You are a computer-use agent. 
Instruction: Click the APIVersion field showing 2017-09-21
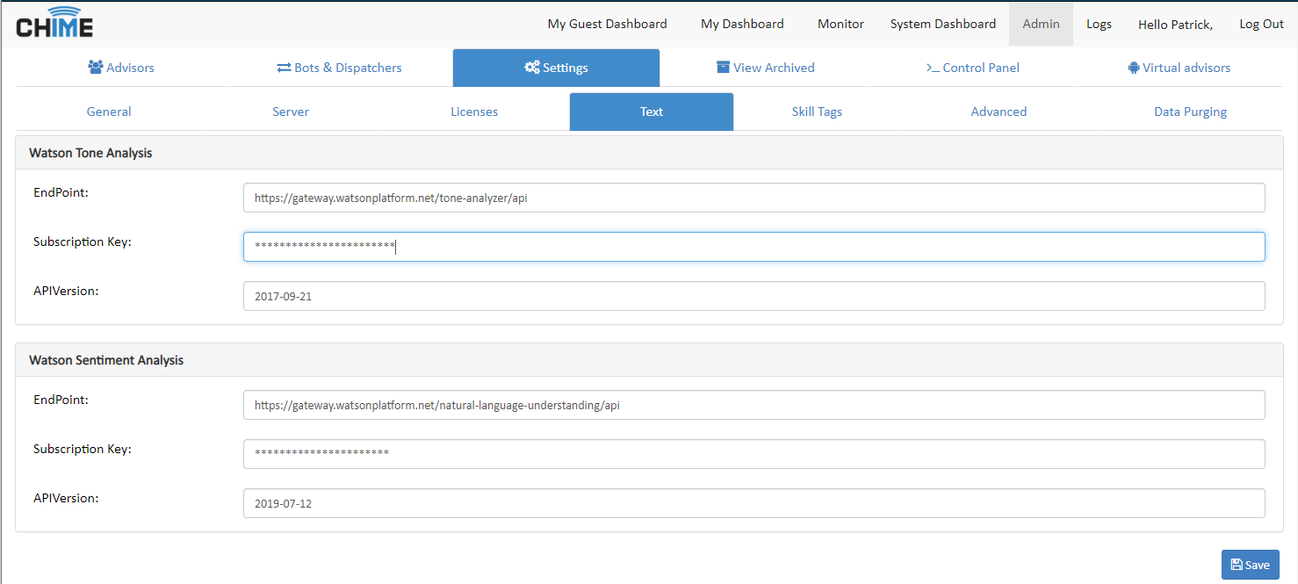coord(754,296)
